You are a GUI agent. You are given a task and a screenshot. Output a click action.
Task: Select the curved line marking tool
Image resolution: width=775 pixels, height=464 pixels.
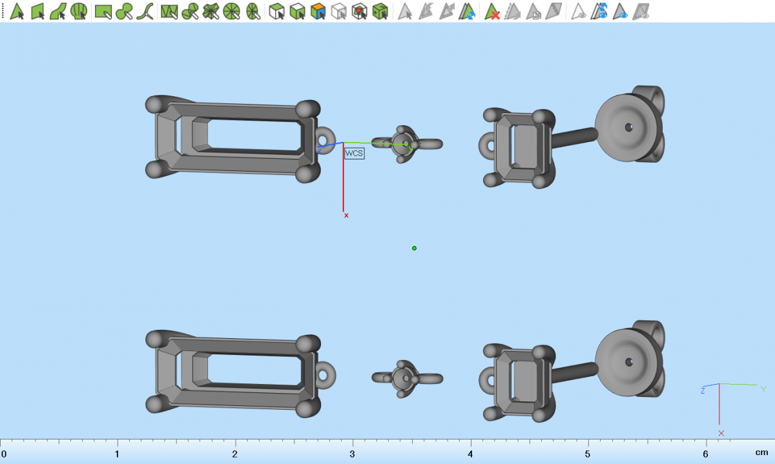pos(146,11)
